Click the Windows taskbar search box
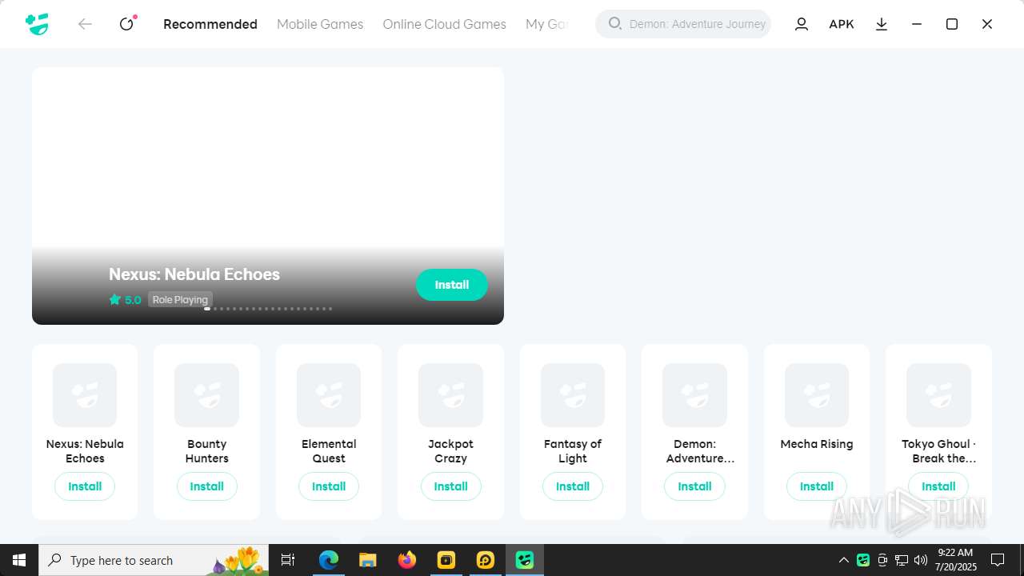This screenshot has width=1024, height=576. click(x=154, y=560)
